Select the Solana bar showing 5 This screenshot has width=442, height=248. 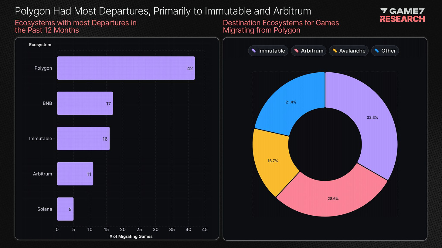[x=65, y=209]
